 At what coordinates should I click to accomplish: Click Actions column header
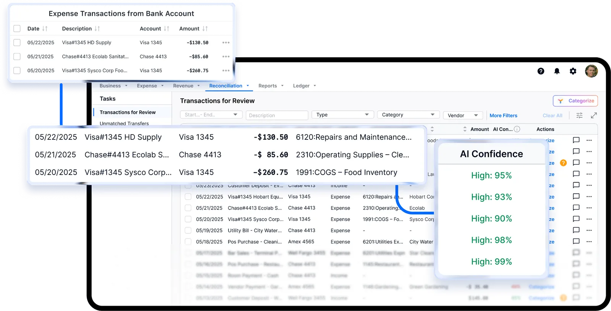coord(545,129)
